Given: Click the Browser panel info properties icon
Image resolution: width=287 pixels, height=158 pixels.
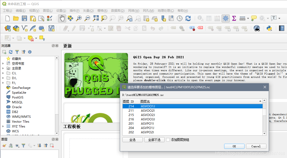Looking at the screenshot, I should point(30,52).
